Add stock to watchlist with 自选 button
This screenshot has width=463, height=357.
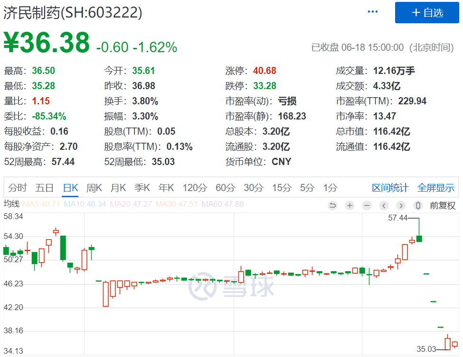point(427,13)
